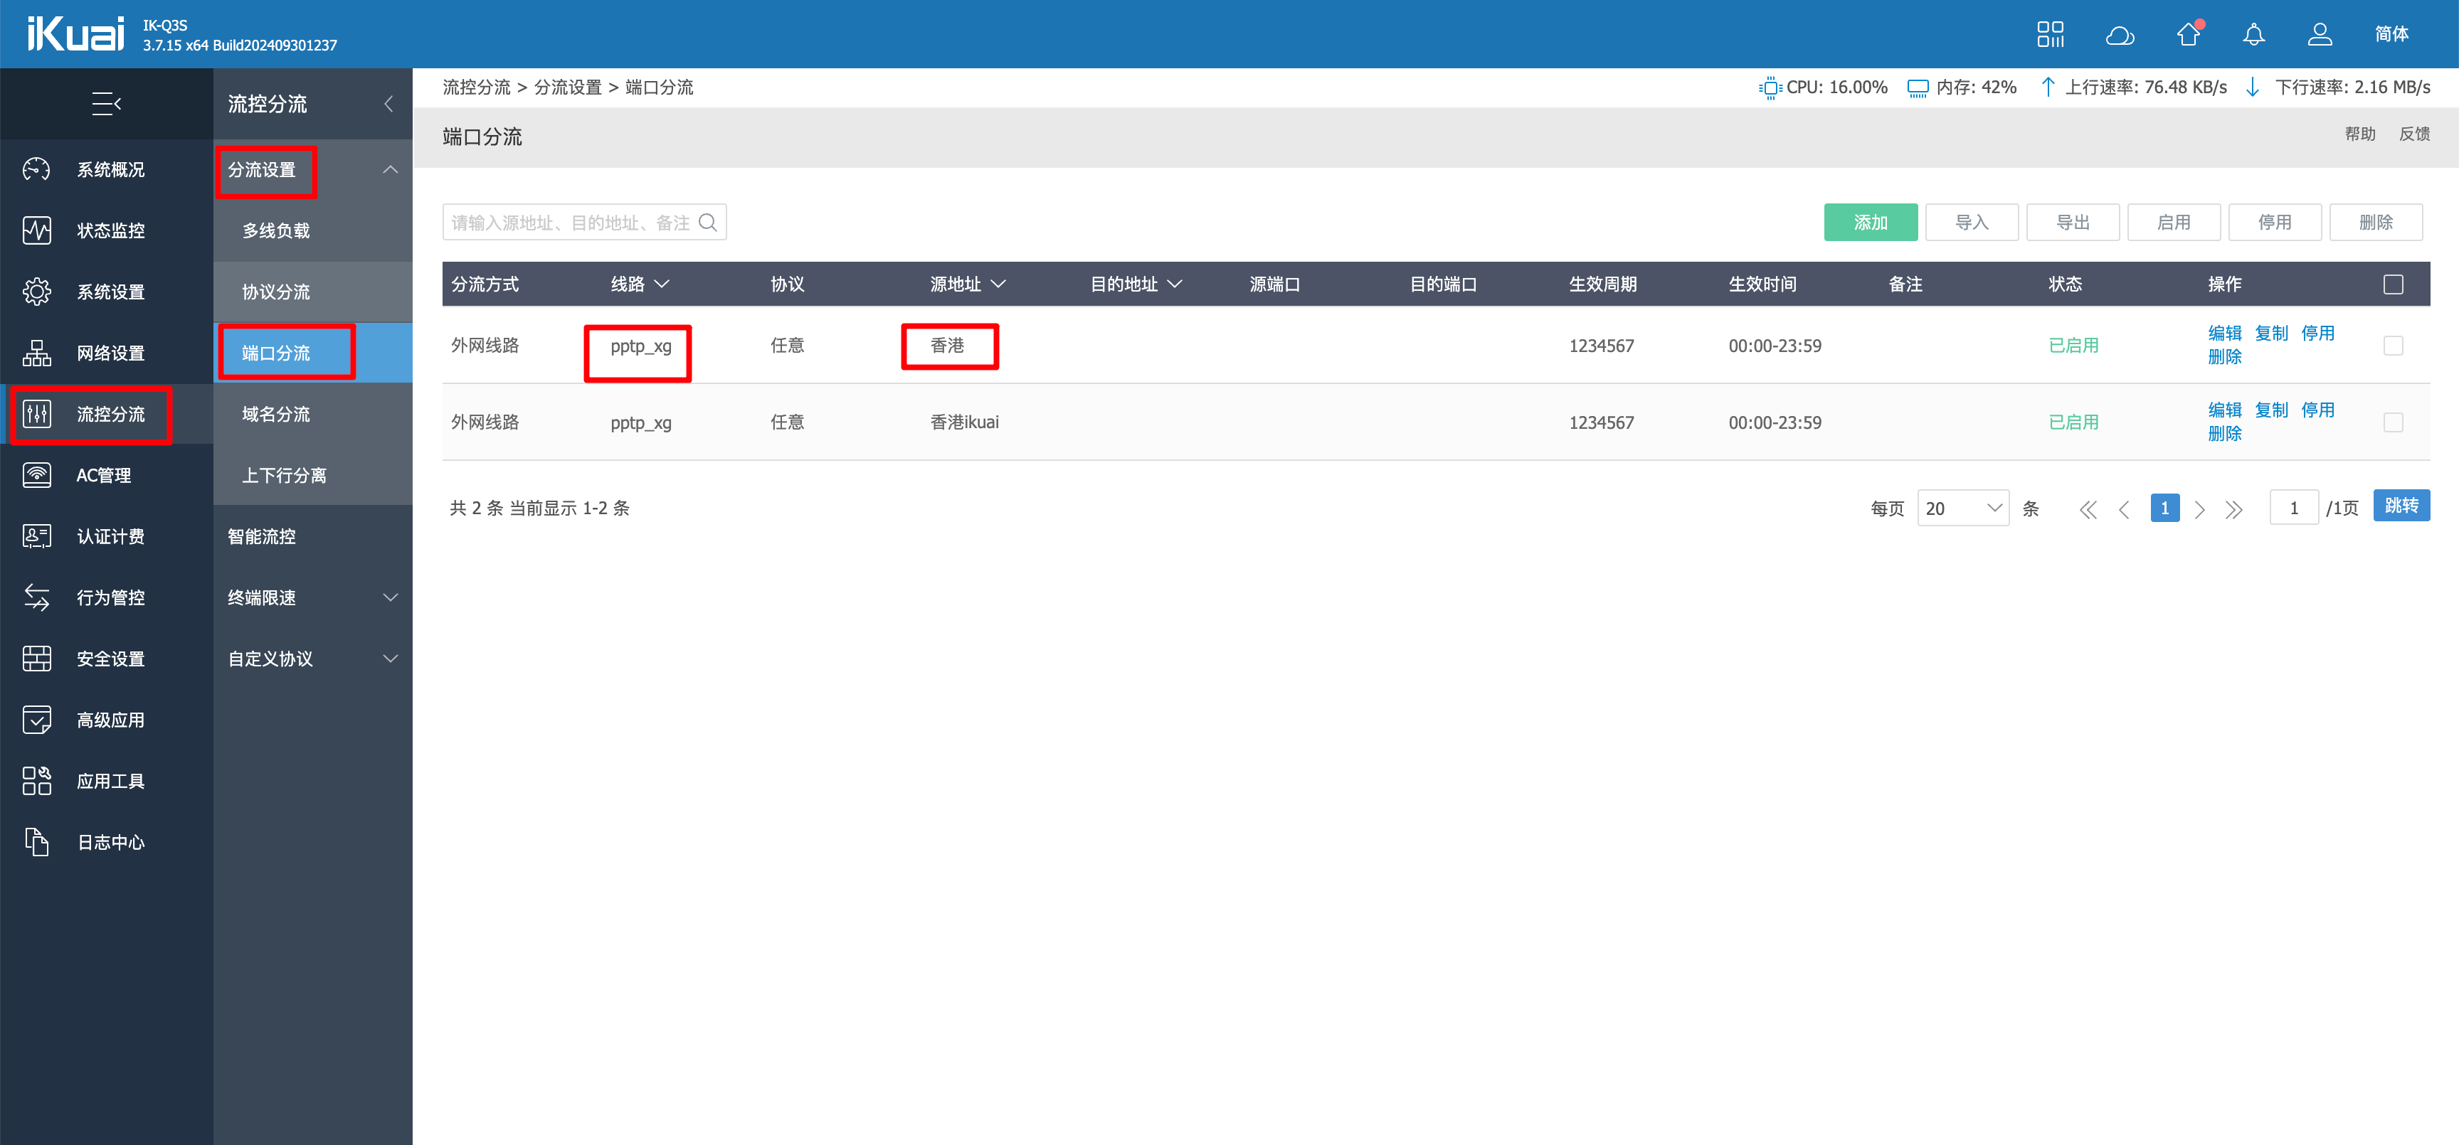Check the box for the 香港 row
Viewport: 2459px width, 1145px height.
[x=2392, y=346]
